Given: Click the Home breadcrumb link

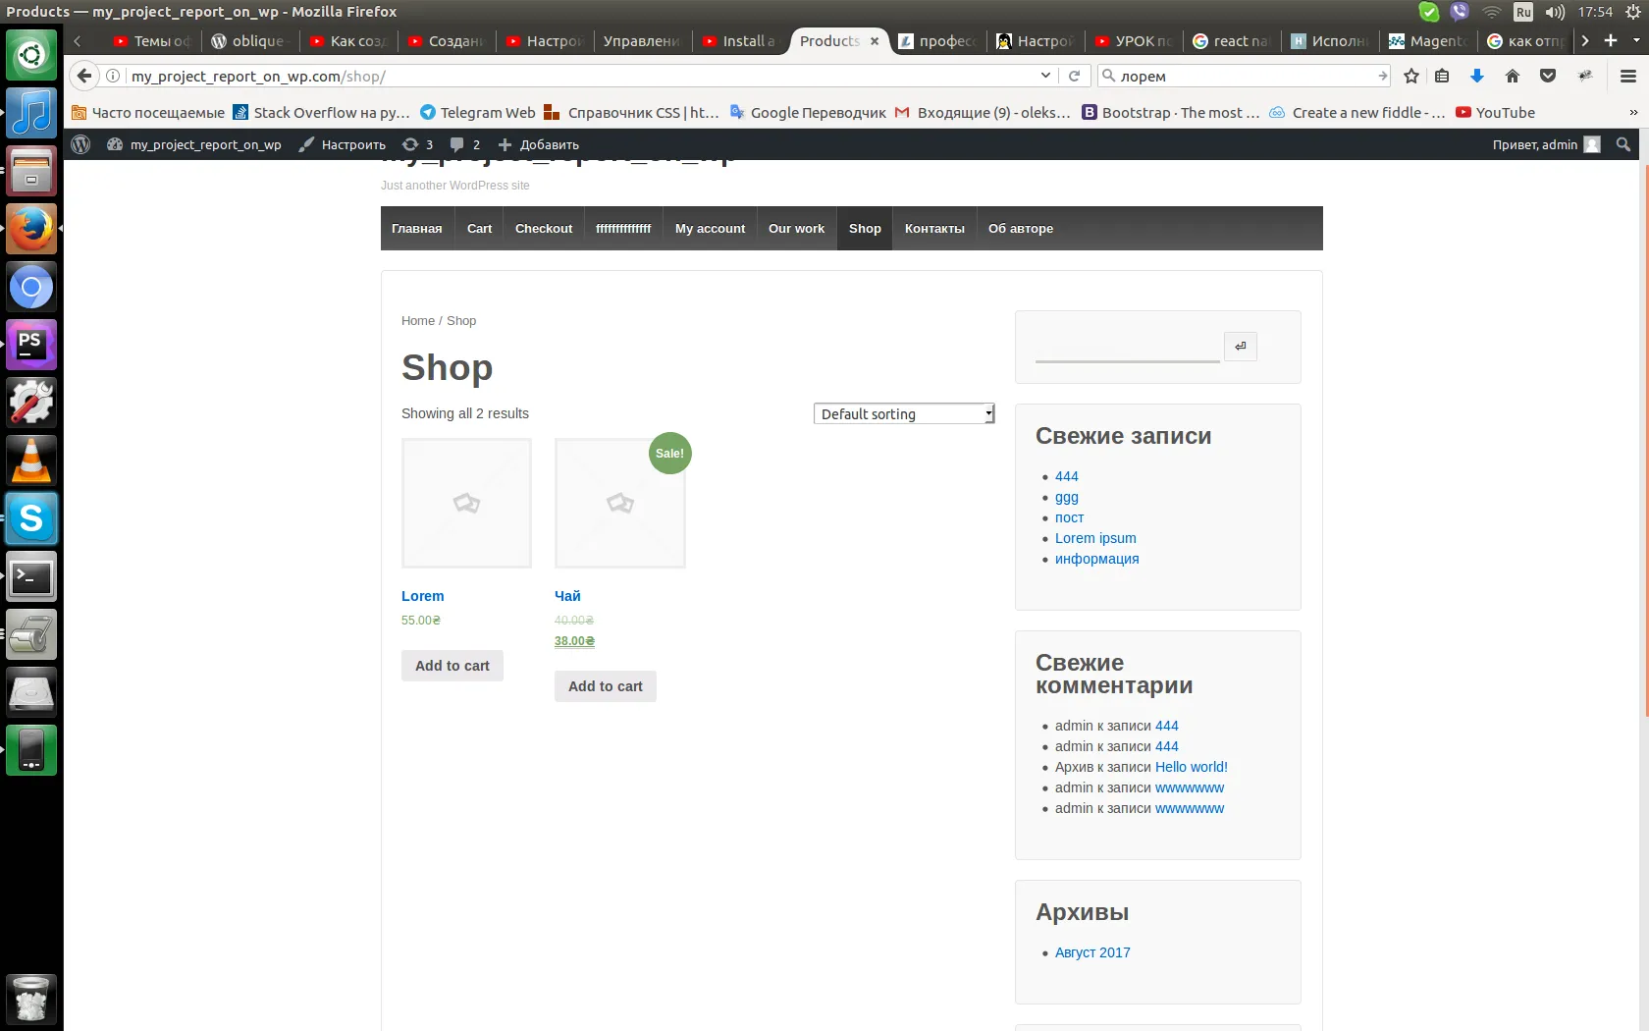Looking at the screenshot, I should (x=418, y=320).
